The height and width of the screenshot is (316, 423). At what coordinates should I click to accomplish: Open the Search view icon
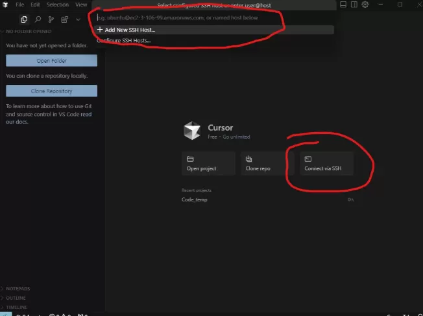[x=38, y=19]
